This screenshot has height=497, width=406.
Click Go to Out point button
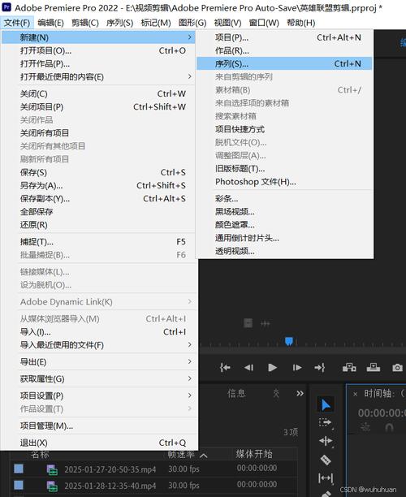(x=319, y=368)
